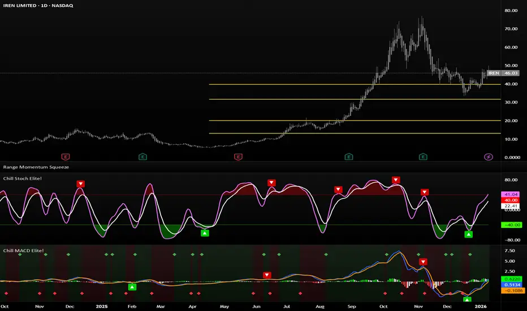527x311 pixels.
Task: Click the orange -0.1086 MACD value label
Action: coord(512,291)
